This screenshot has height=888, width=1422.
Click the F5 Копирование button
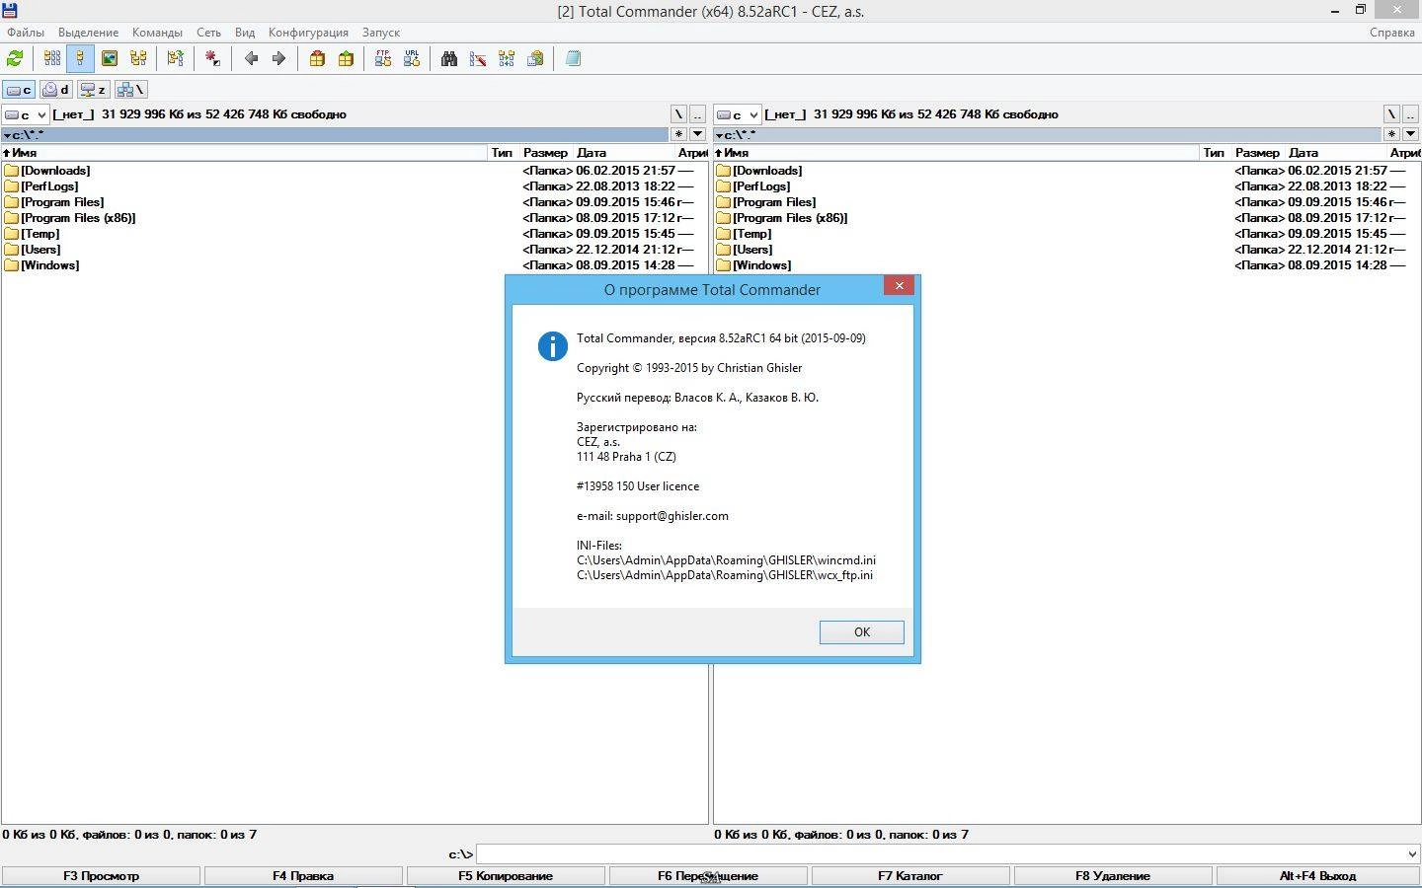pos(506,876)
